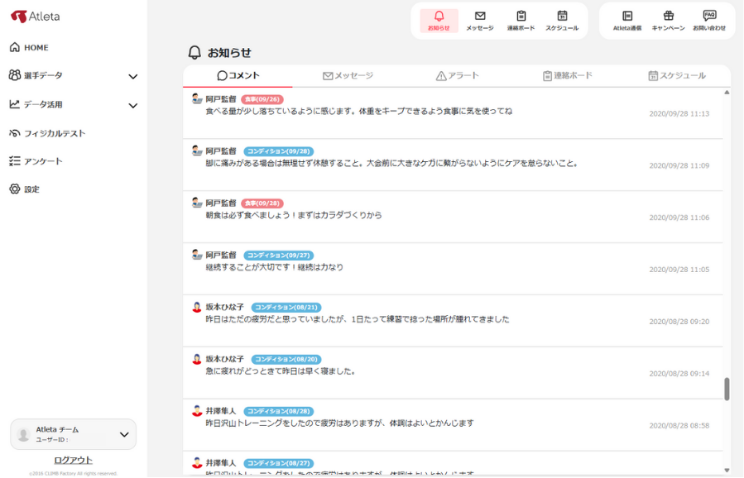Click the 食事(09/28) tag

[x=262, y=203]
